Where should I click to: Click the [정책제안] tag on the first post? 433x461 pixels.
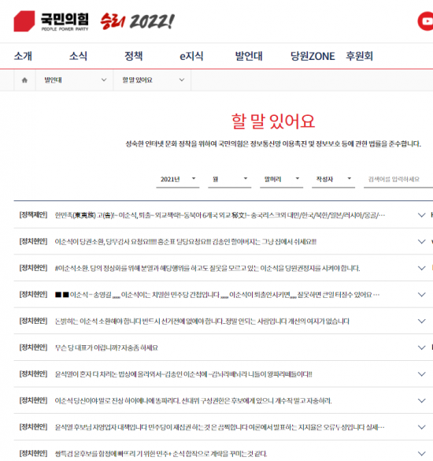(x=33, y=215)
